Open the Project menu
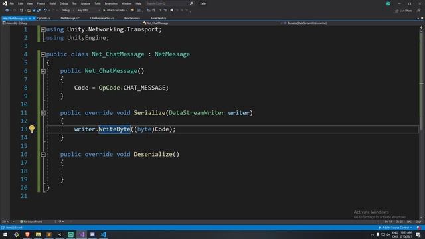The image size is (425, 239). pyautogui.click(x=41, y=3)
